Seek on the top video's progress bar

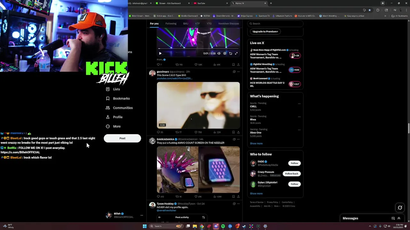coord(198,49)
